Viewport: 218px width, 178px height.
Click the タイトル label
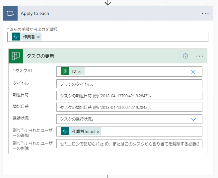pyautogui.click(x=21, y=83)
